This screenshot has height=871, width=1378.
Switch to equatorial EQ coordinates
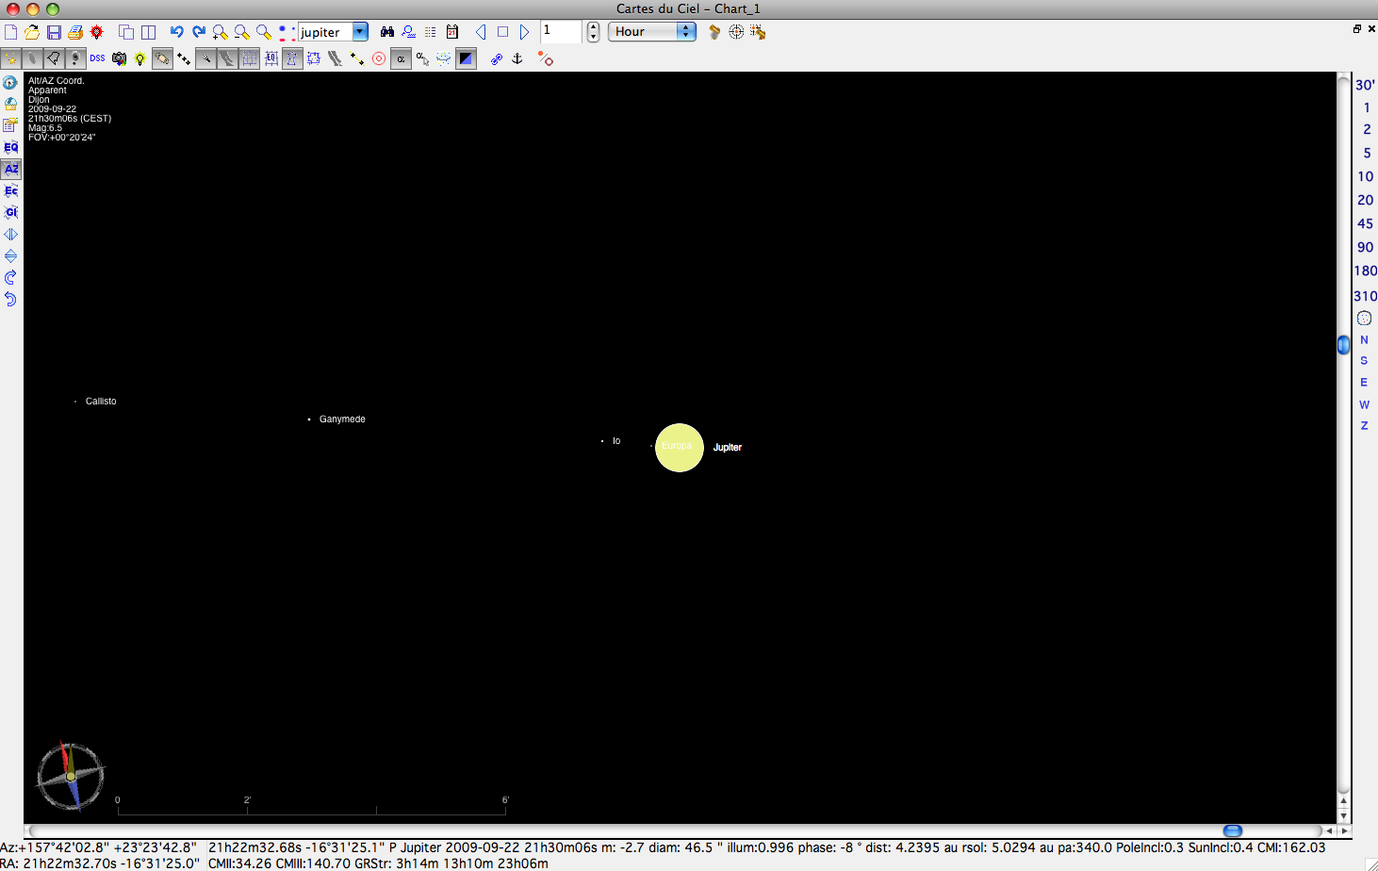(x=10, y=147)
